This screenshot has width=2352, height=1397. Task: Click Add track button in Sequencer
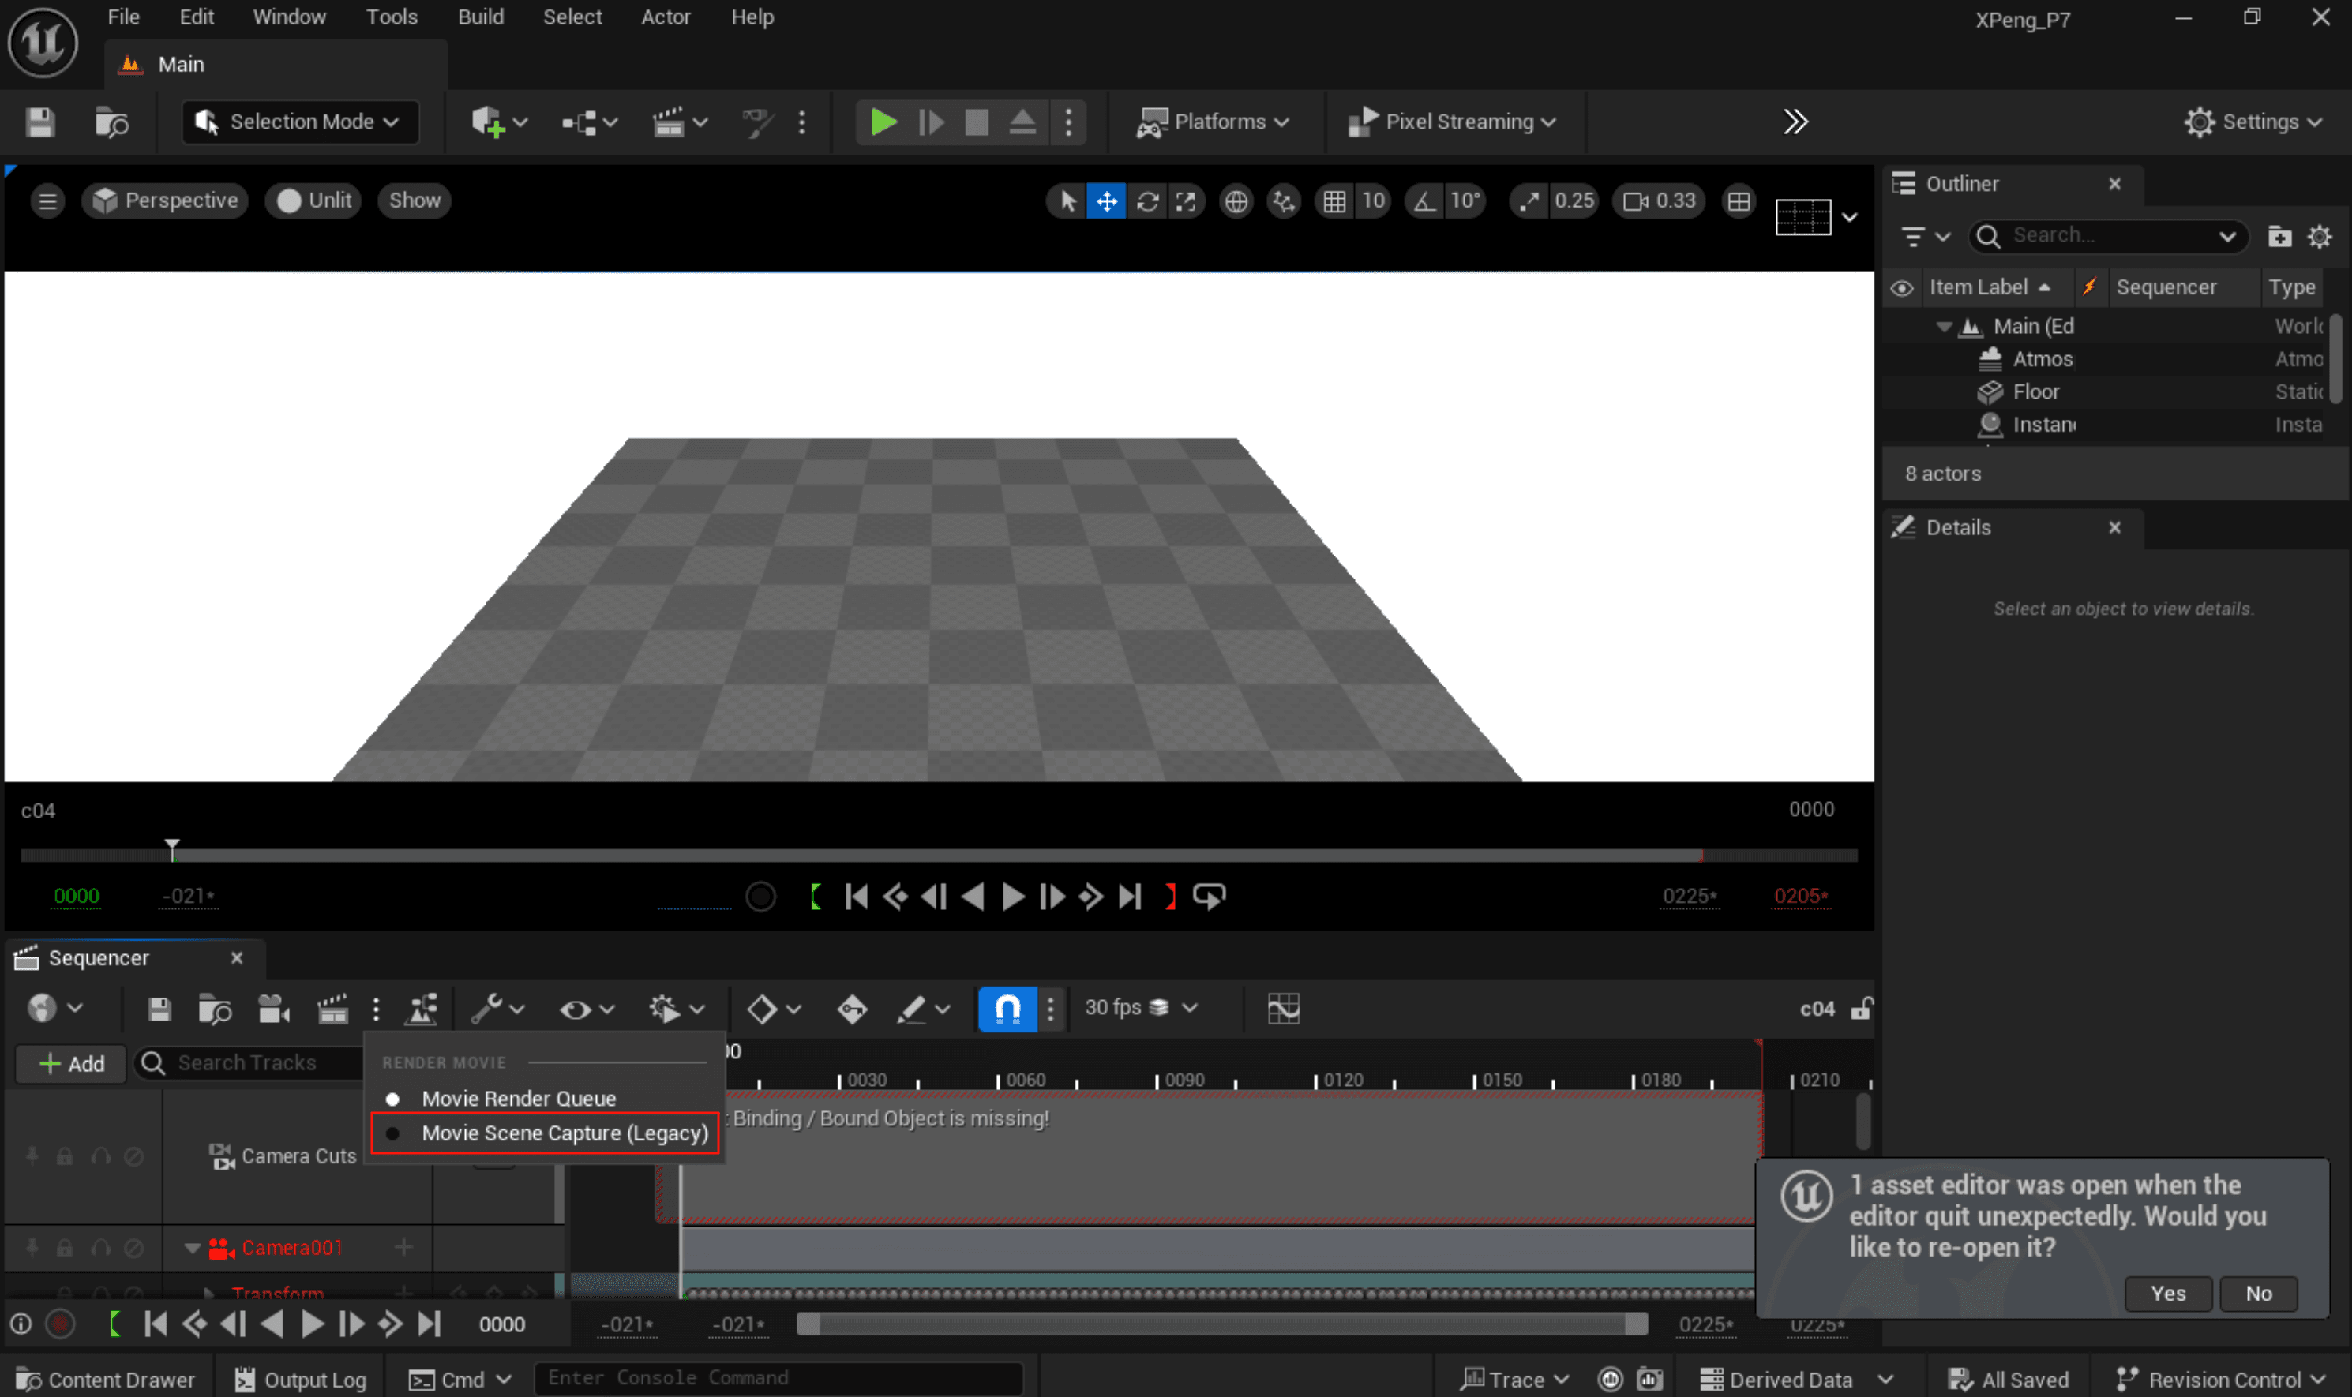[72, 1064]
